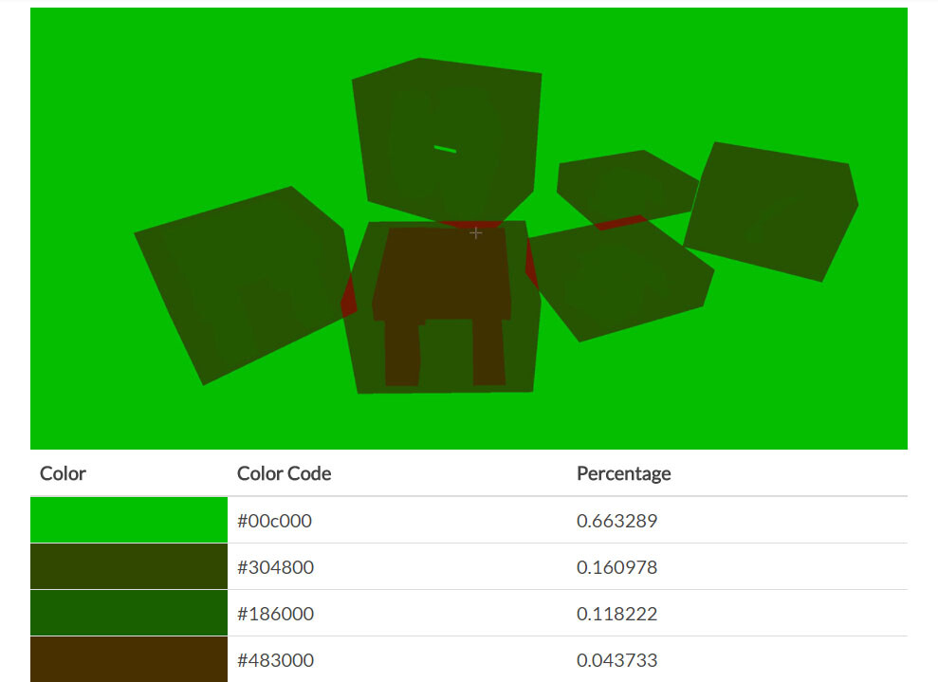Click the #186000 color code text
The height and width of the screenshot is (682, 938).
pos(275,614)
